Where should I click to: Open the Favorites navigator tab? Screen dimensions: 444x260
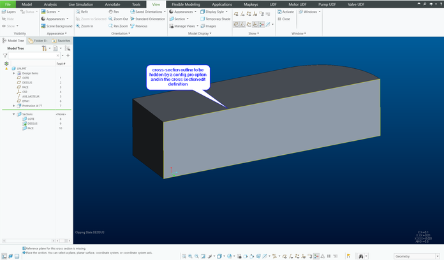[x=62, y=40]
